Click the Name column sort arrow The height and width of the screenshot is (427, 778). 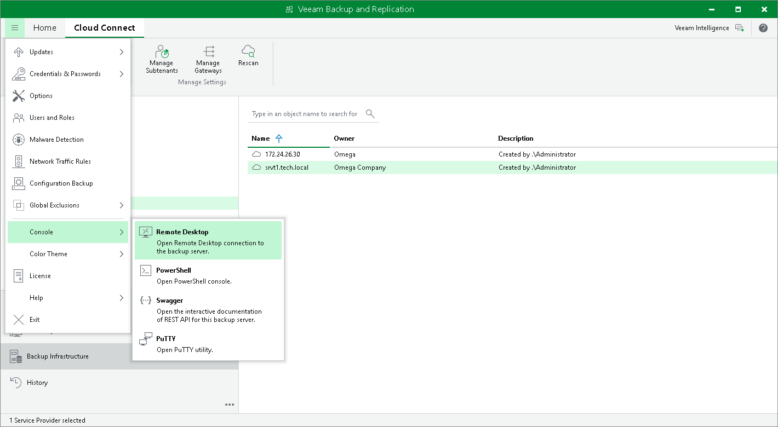pos(279,139)
